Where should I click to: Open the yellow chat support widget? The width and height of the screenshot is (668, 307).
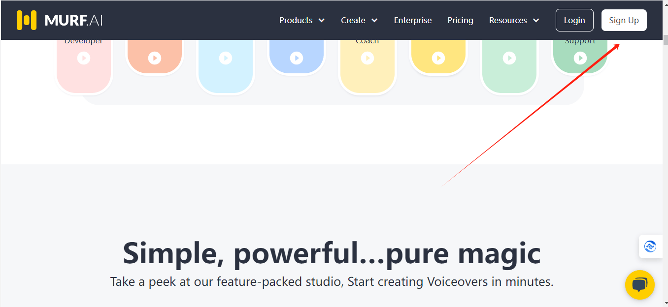click(639, 285)
